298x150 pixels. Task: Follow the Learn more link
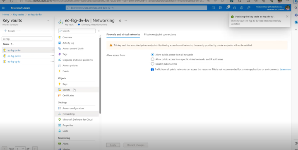285,70
